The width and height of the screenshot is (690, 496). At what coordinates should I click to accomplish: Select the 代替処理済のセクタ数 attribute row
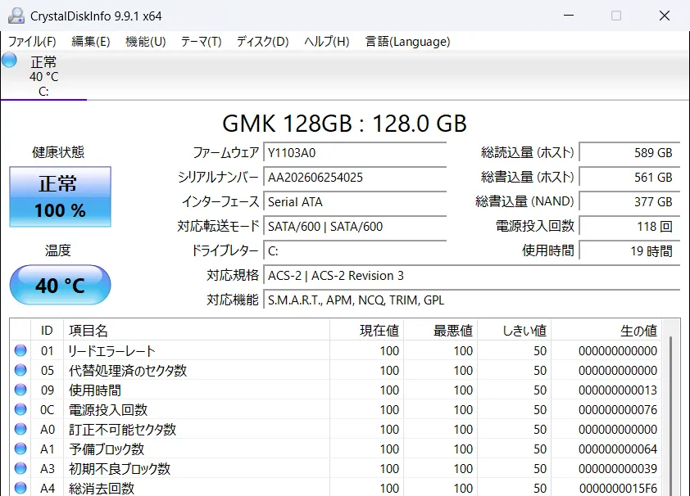(x=336, y=370)
